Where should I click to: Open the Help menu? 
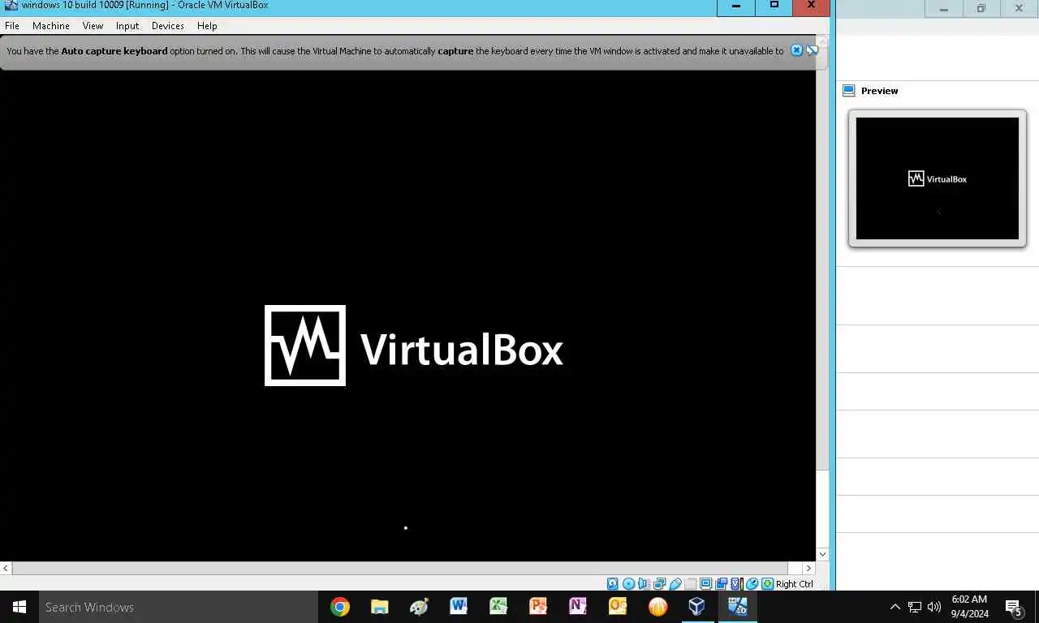207,26
